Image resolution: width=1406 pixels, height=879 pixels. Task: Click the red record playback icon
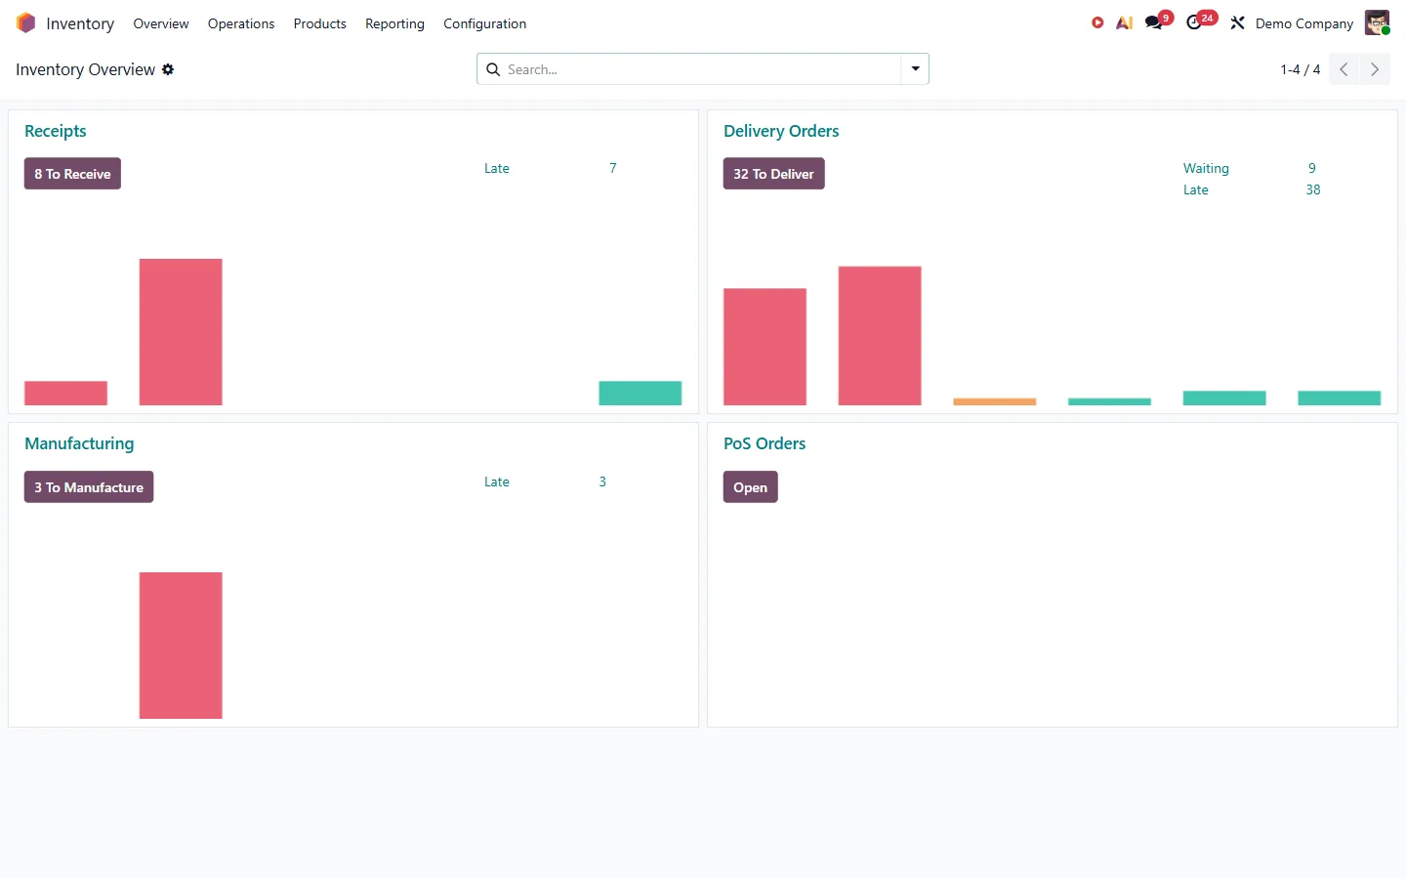(1097, 22)
